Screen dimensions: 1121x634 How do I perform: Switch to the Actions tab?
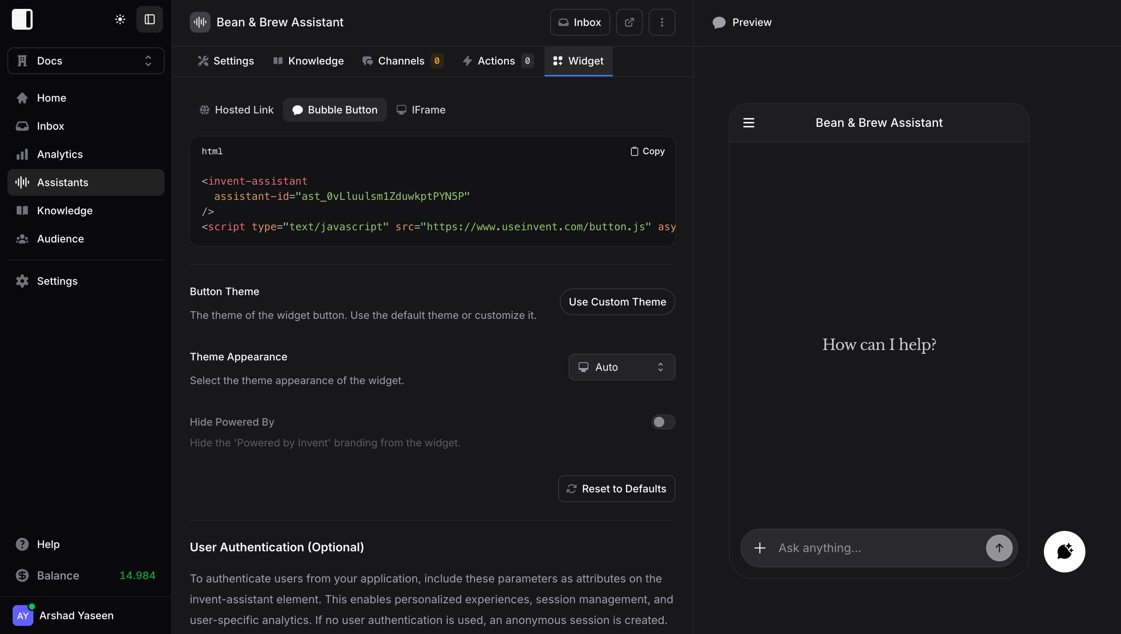[497, 61]
